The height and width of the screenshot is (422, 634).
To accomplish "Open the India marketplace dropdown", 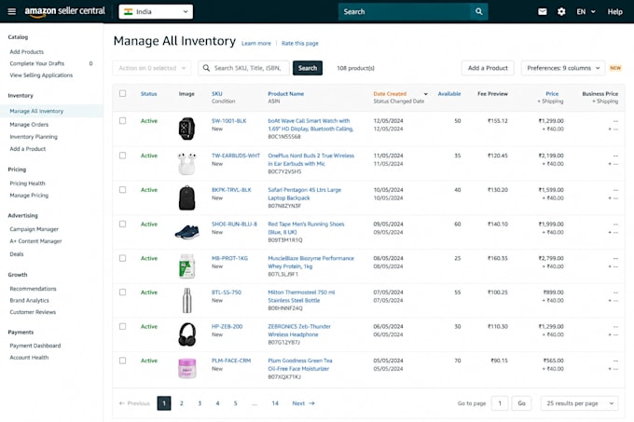I will coord(156,12).
